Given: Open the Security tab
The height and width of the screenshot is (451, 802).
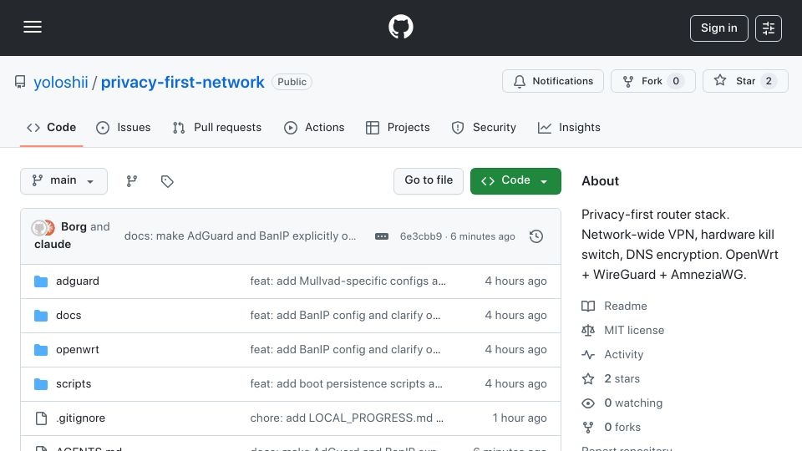Looking at the screenshot, I should pos(484,127).
